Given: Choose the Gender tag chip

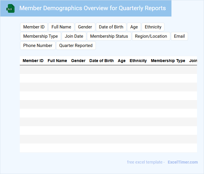Looking at the screenshot, I should coord(85,27).
